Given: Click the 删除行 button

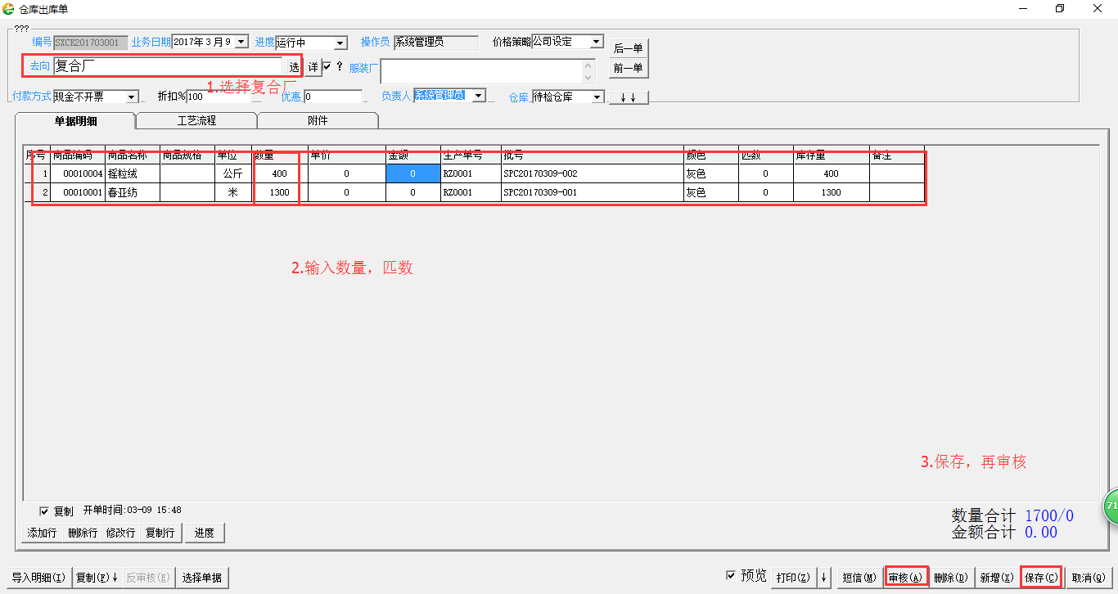Looking at the screenshot, I should pos(83,533).
